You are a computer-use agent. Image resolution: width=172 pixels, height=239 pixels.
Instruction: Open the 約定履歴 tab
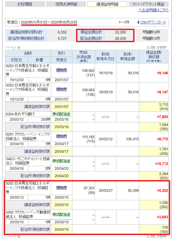click(25, 4)
